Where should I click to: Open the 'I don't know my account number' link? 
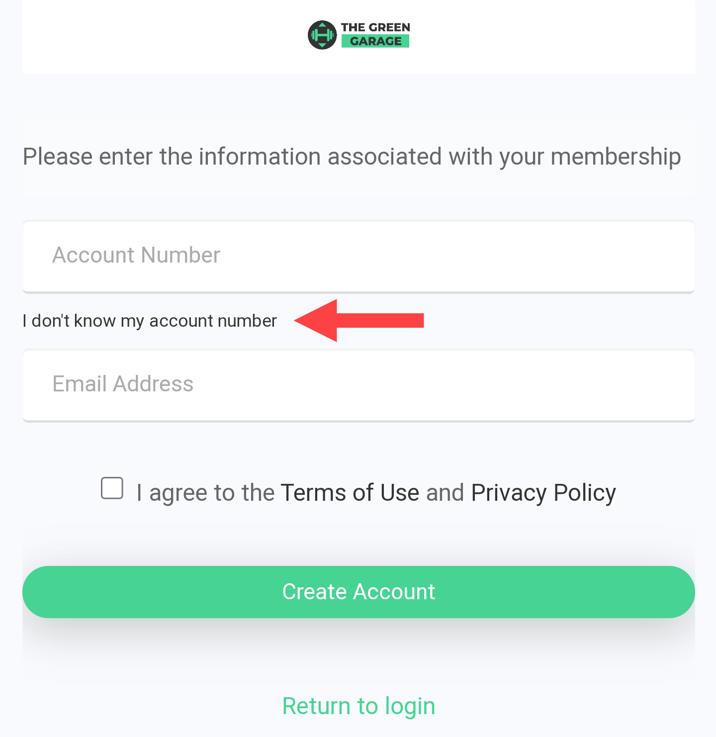[x=150, y=321]
